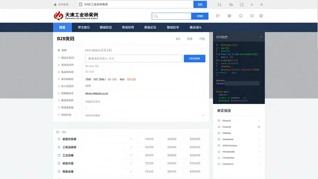The image size is (318, 179).
Task: Click the blue button ending the top address bar
Action: point(200,4)
